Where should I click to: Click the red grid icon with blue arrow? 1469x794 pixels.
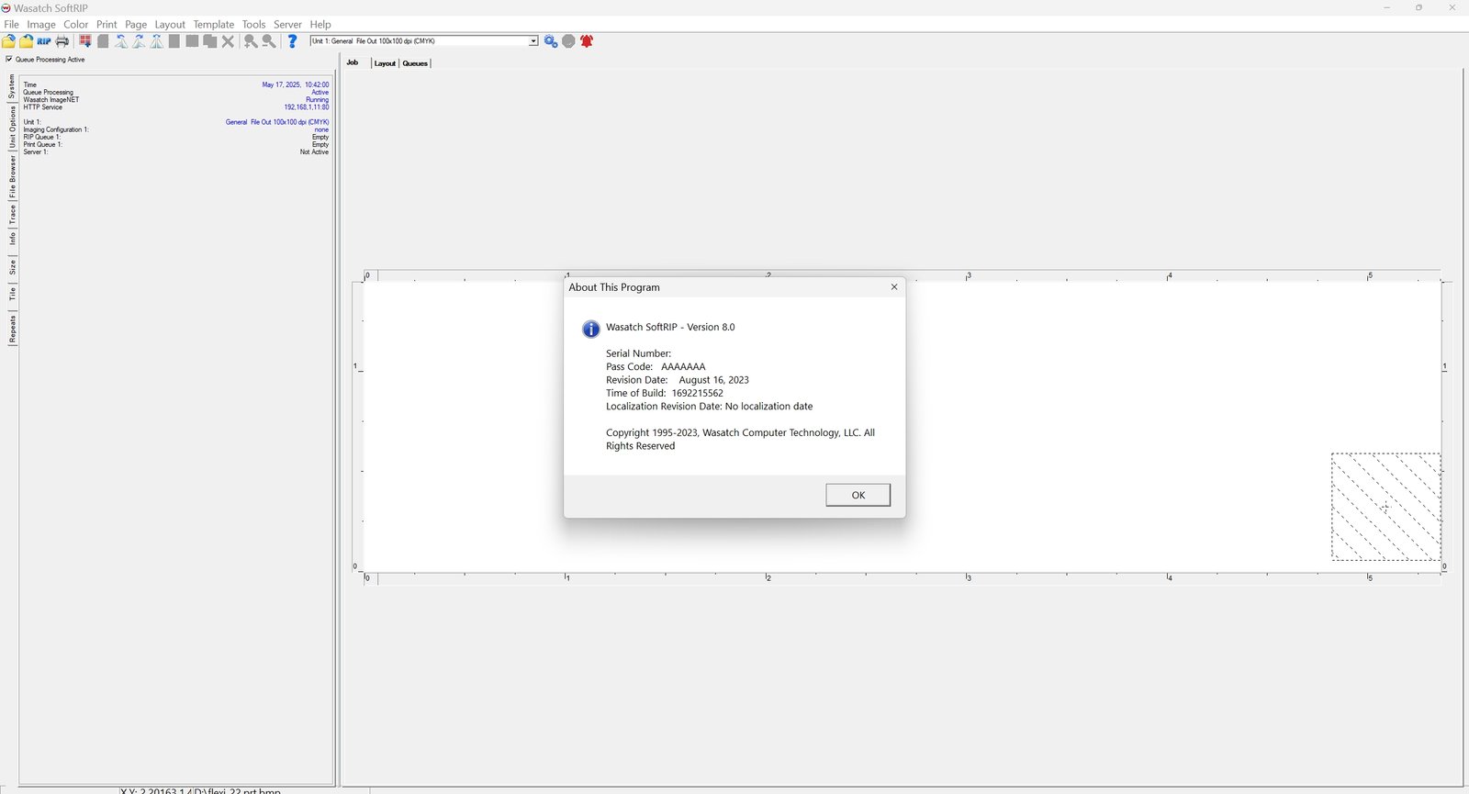pos(85,41)
